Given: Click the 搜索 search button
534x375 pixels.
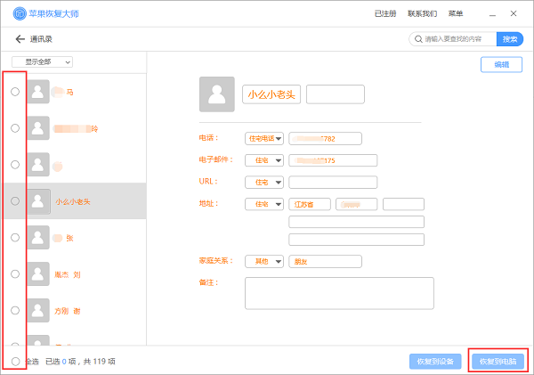Looking at the screenshot, I should (510, 39).
